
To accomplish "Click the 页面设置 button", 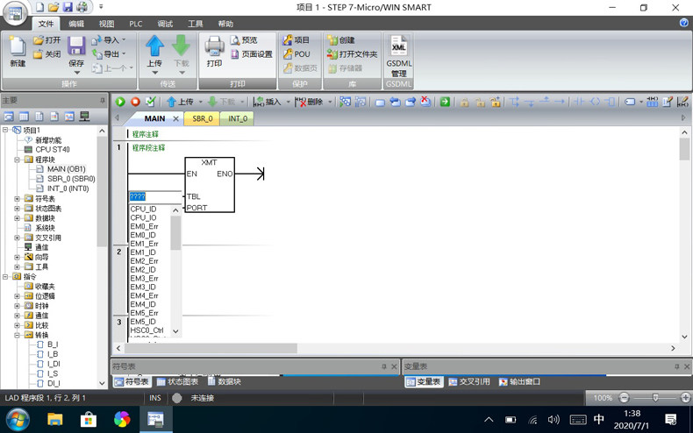I will 252,53.
